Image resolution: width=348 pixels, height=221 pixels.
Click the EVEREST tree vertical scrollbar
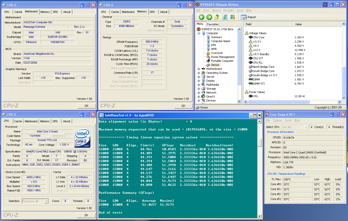(x=239, y=58)
